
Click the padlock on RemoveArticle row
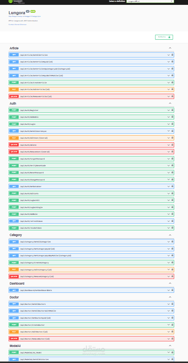coord(172,96)
